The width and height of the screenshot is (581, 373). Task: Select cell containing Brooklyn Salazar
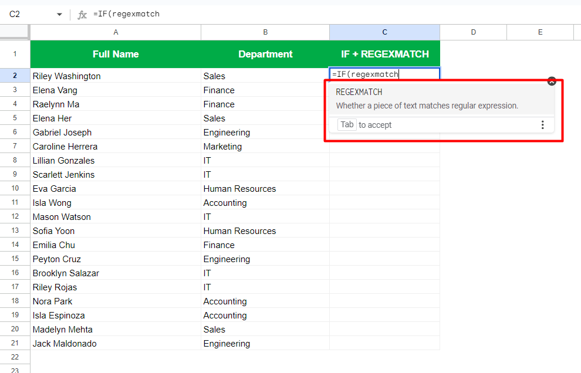tap(116, 273)
